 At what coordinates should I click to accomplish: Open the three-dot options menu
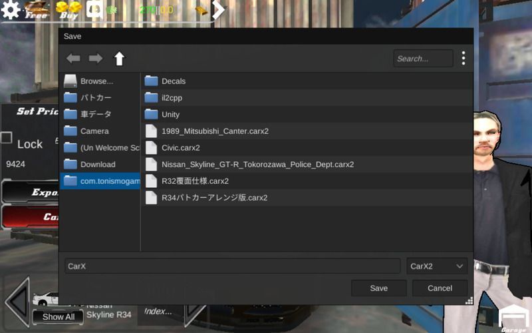[x=464, y=59]
